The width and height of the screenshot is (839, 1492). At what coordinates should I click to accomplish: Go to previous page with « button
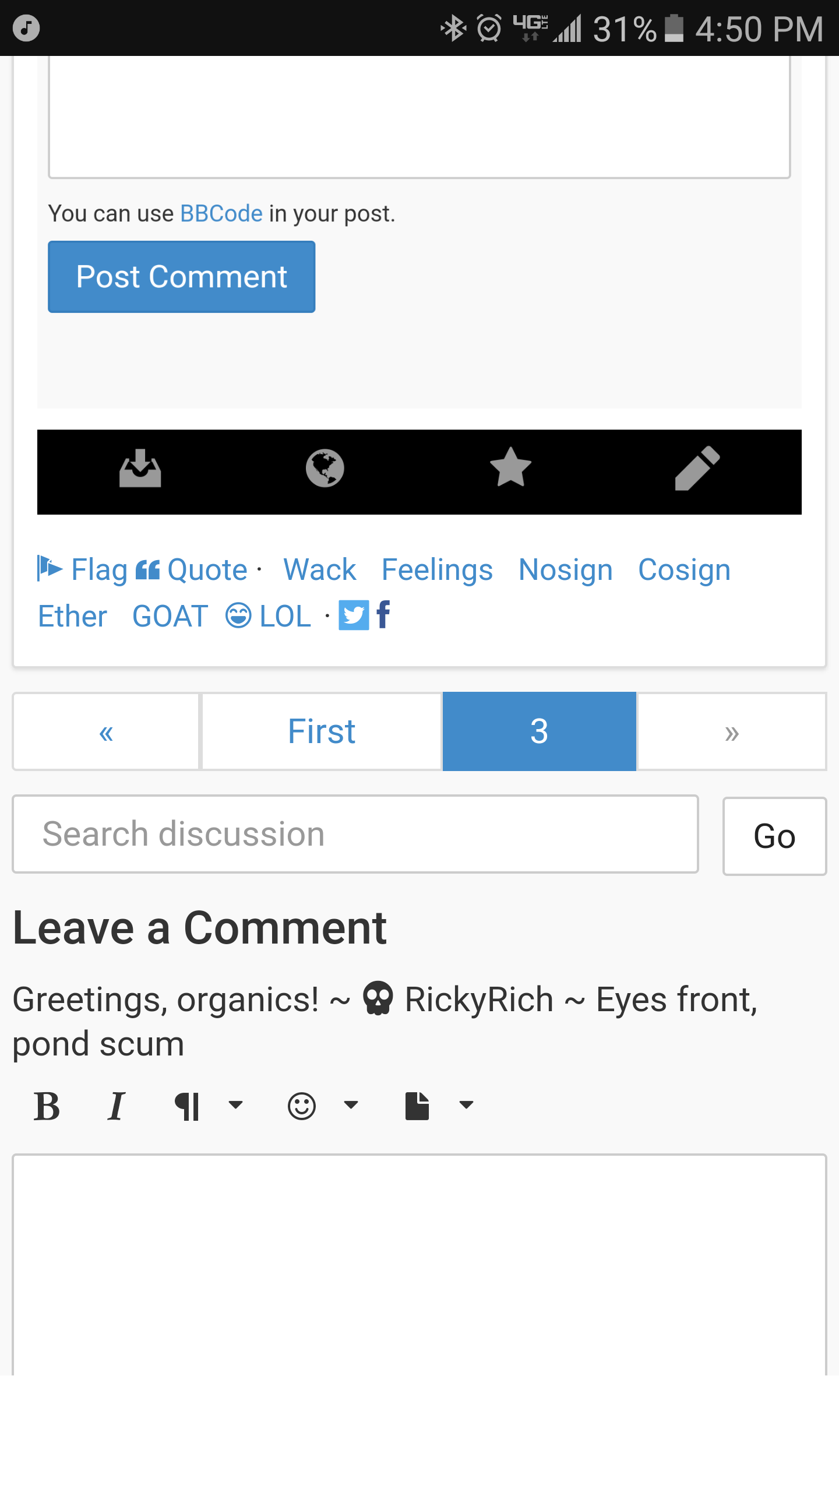pos(106,731)
